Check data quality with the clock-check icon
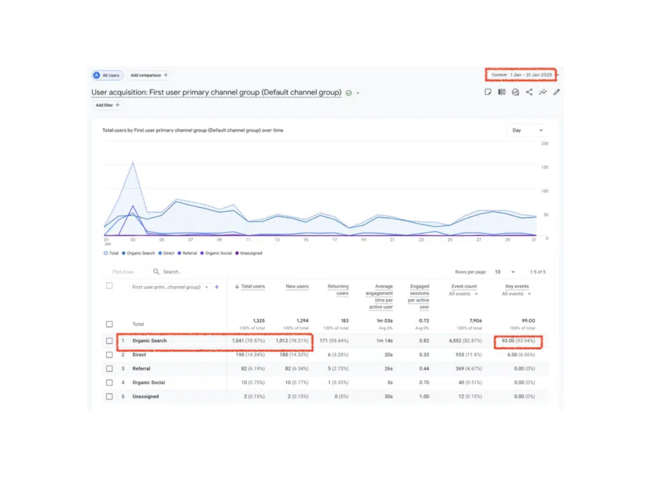This screenshot has width=651, height=477. [x=516, y=92]
